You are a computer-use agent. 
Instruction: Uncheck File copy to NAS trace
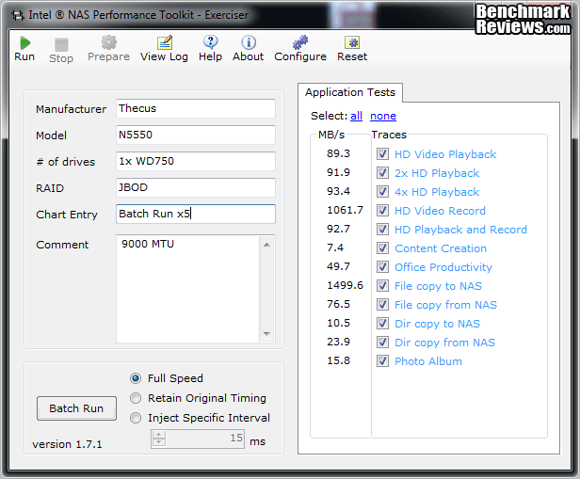[382, 286]
